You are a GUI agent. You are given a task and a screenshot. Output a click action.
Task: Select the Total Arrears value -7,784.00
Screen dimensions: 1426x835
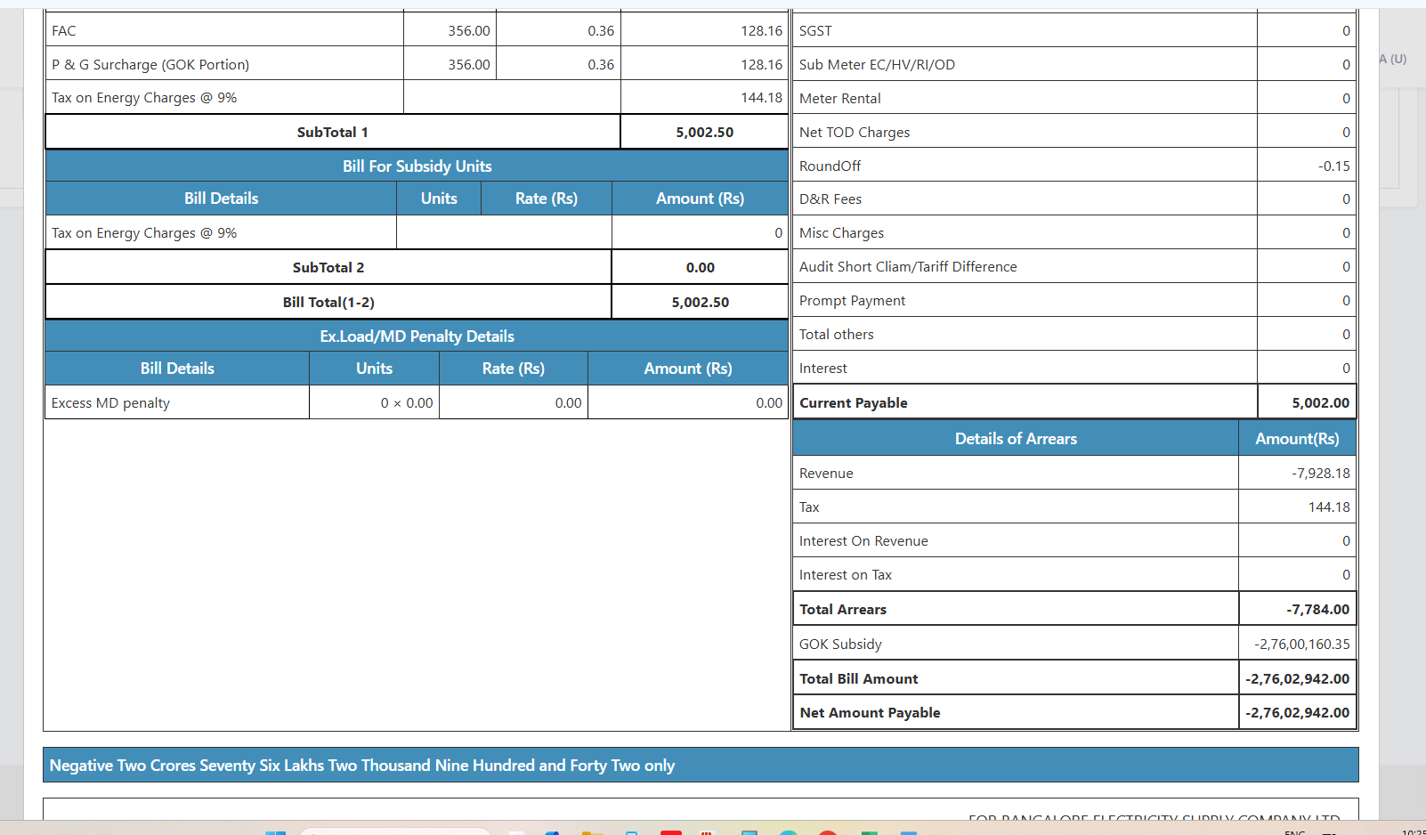1318,610
